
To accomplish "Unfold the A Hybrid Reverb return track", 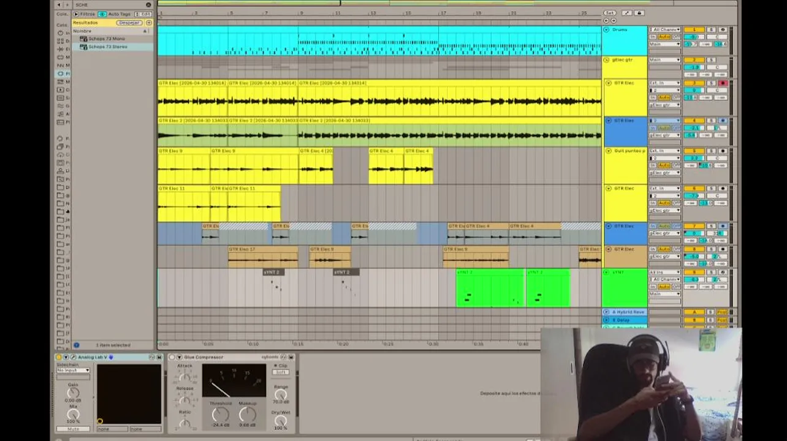I will [x=606, y=312].
